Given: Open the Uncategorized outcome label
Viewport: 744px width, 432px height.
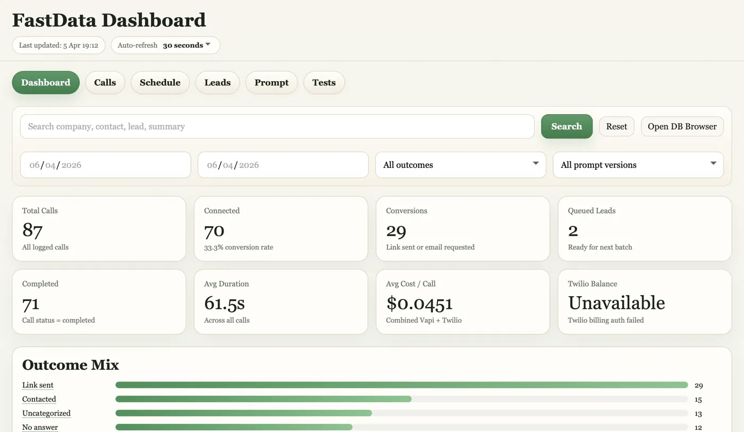Looking at the screenshot, I should click(x=46, y=413).
